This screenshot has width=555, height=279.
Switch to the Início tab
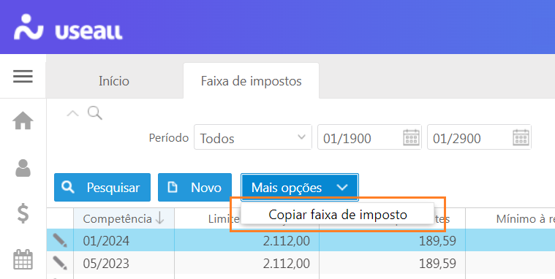[114, 81]
